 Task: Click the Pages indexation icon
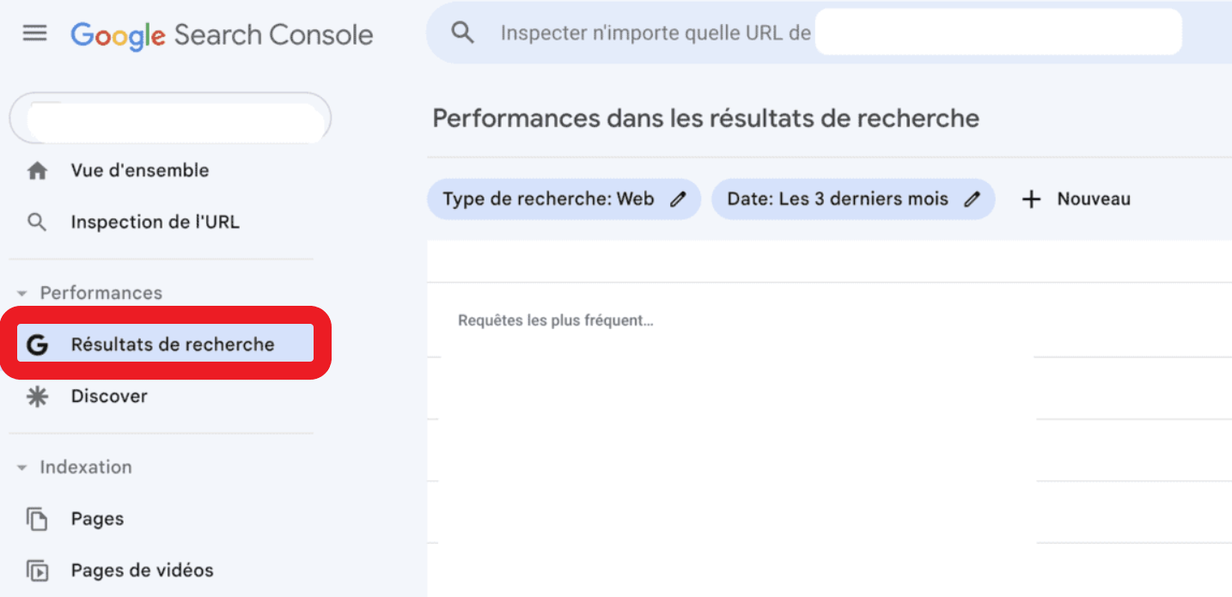coord(38,518)
